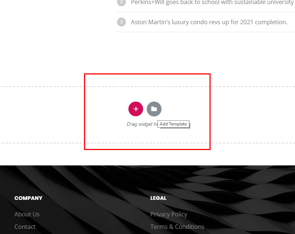Open the Perkins+Will sustainable university headline

(x=213, y=3)
